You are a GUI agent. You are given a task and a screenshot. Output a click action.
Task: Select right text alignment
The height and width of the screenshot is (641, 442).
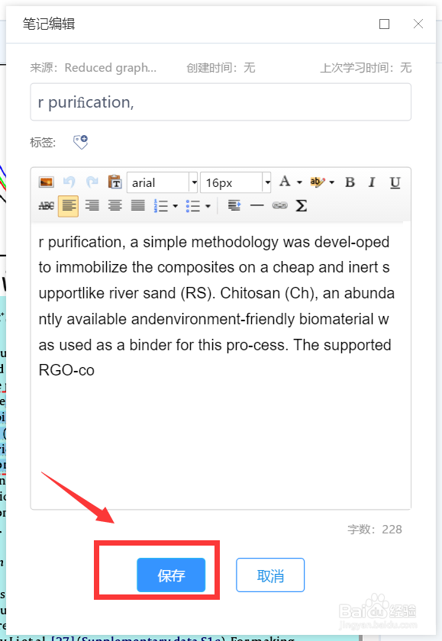(x=92, y=205)
